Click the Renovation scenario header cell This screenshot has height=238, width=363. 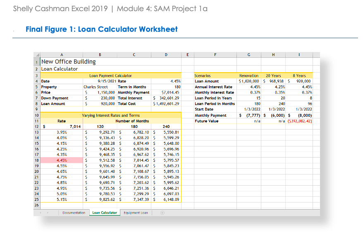[248, 76]
